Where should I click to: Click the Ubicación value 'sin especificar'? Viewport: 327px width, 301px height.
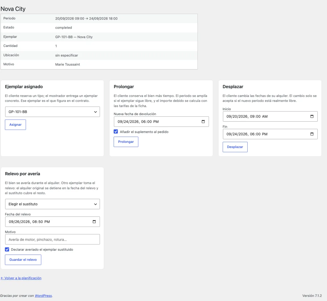click(x=67, y=55)
